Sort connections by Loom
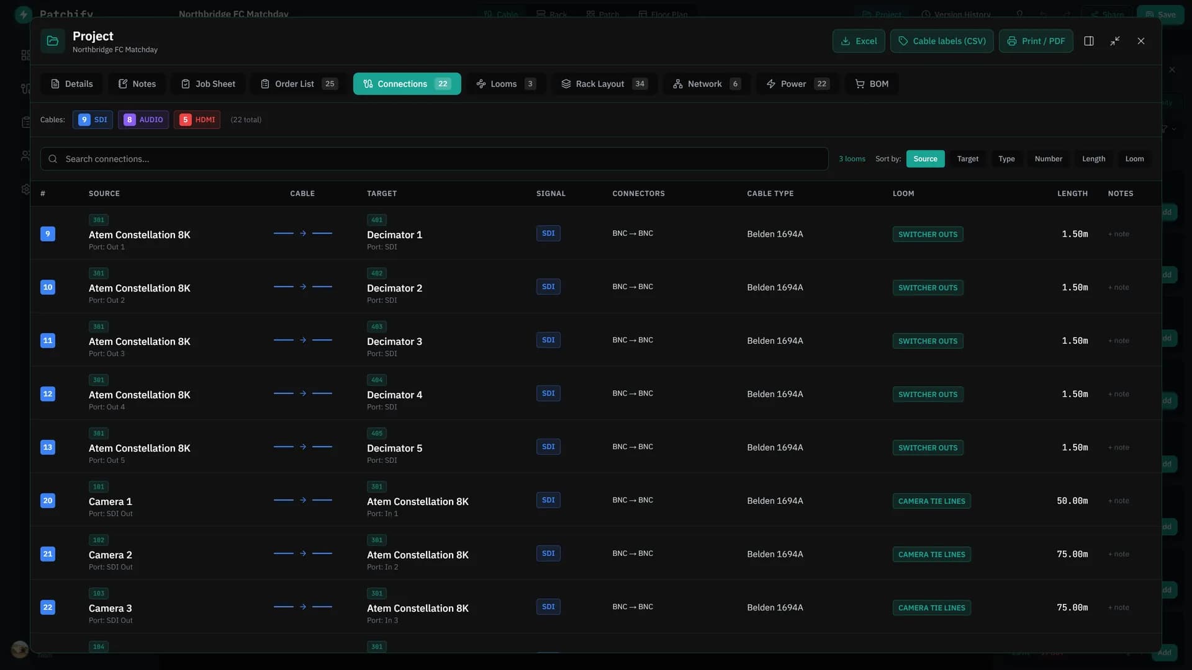Viewport: 1192px width, 670px height. (x=1134, y=159)
